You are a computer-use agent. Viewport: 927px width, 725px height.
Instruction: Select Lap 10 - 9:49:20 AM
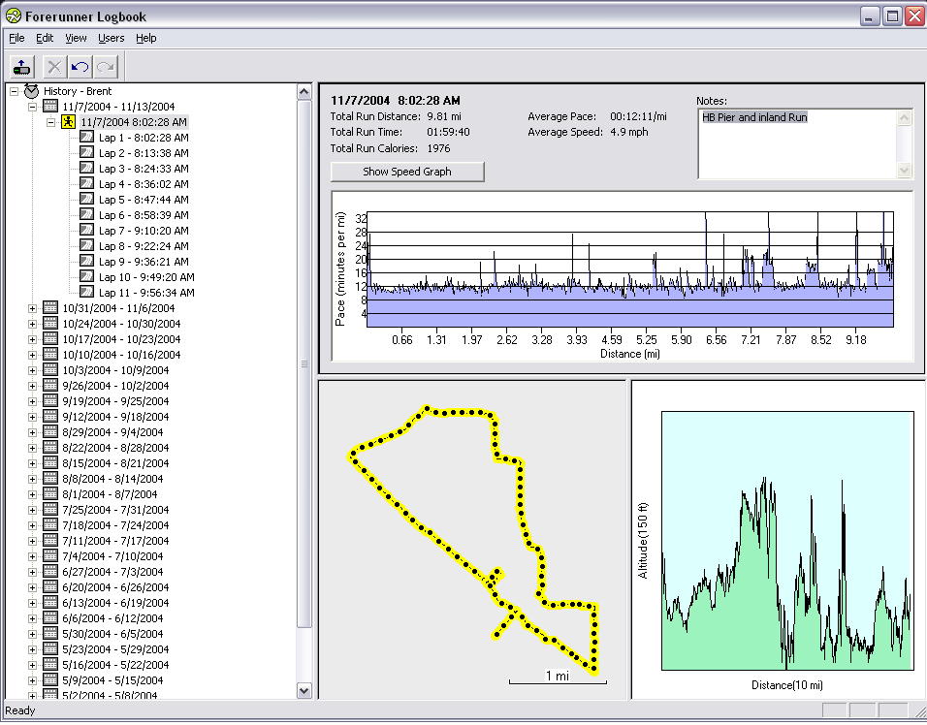coord(146,277)
